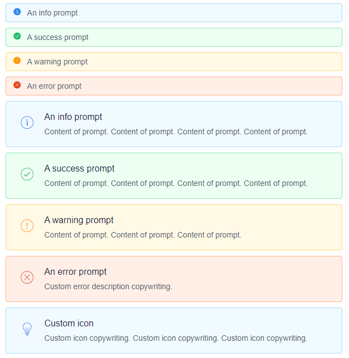Viewport: 349px width, 358px height.
Task: Click the small green success checkmark icon
Action: pos(17,36)
